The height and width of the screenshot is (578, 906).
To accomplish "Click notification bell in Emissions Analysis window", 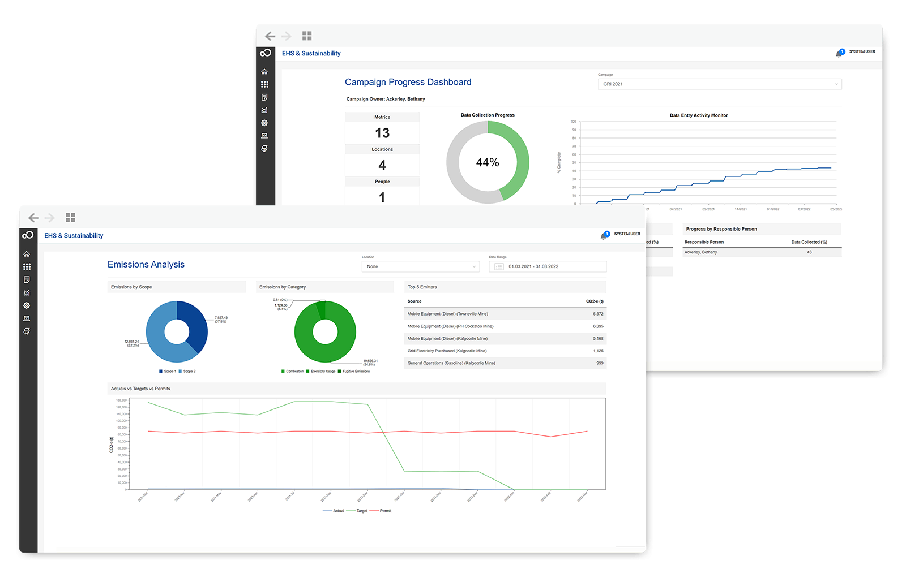I will click(x=604, y=235).
